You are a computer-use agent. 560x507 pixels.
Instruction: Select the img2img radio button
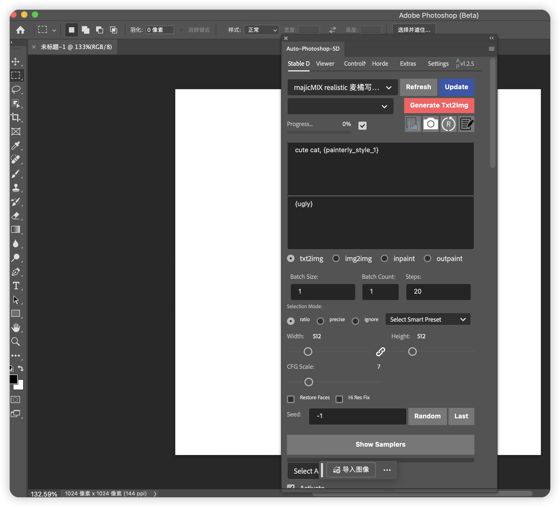pyautogui.click(x=336, y=259)
